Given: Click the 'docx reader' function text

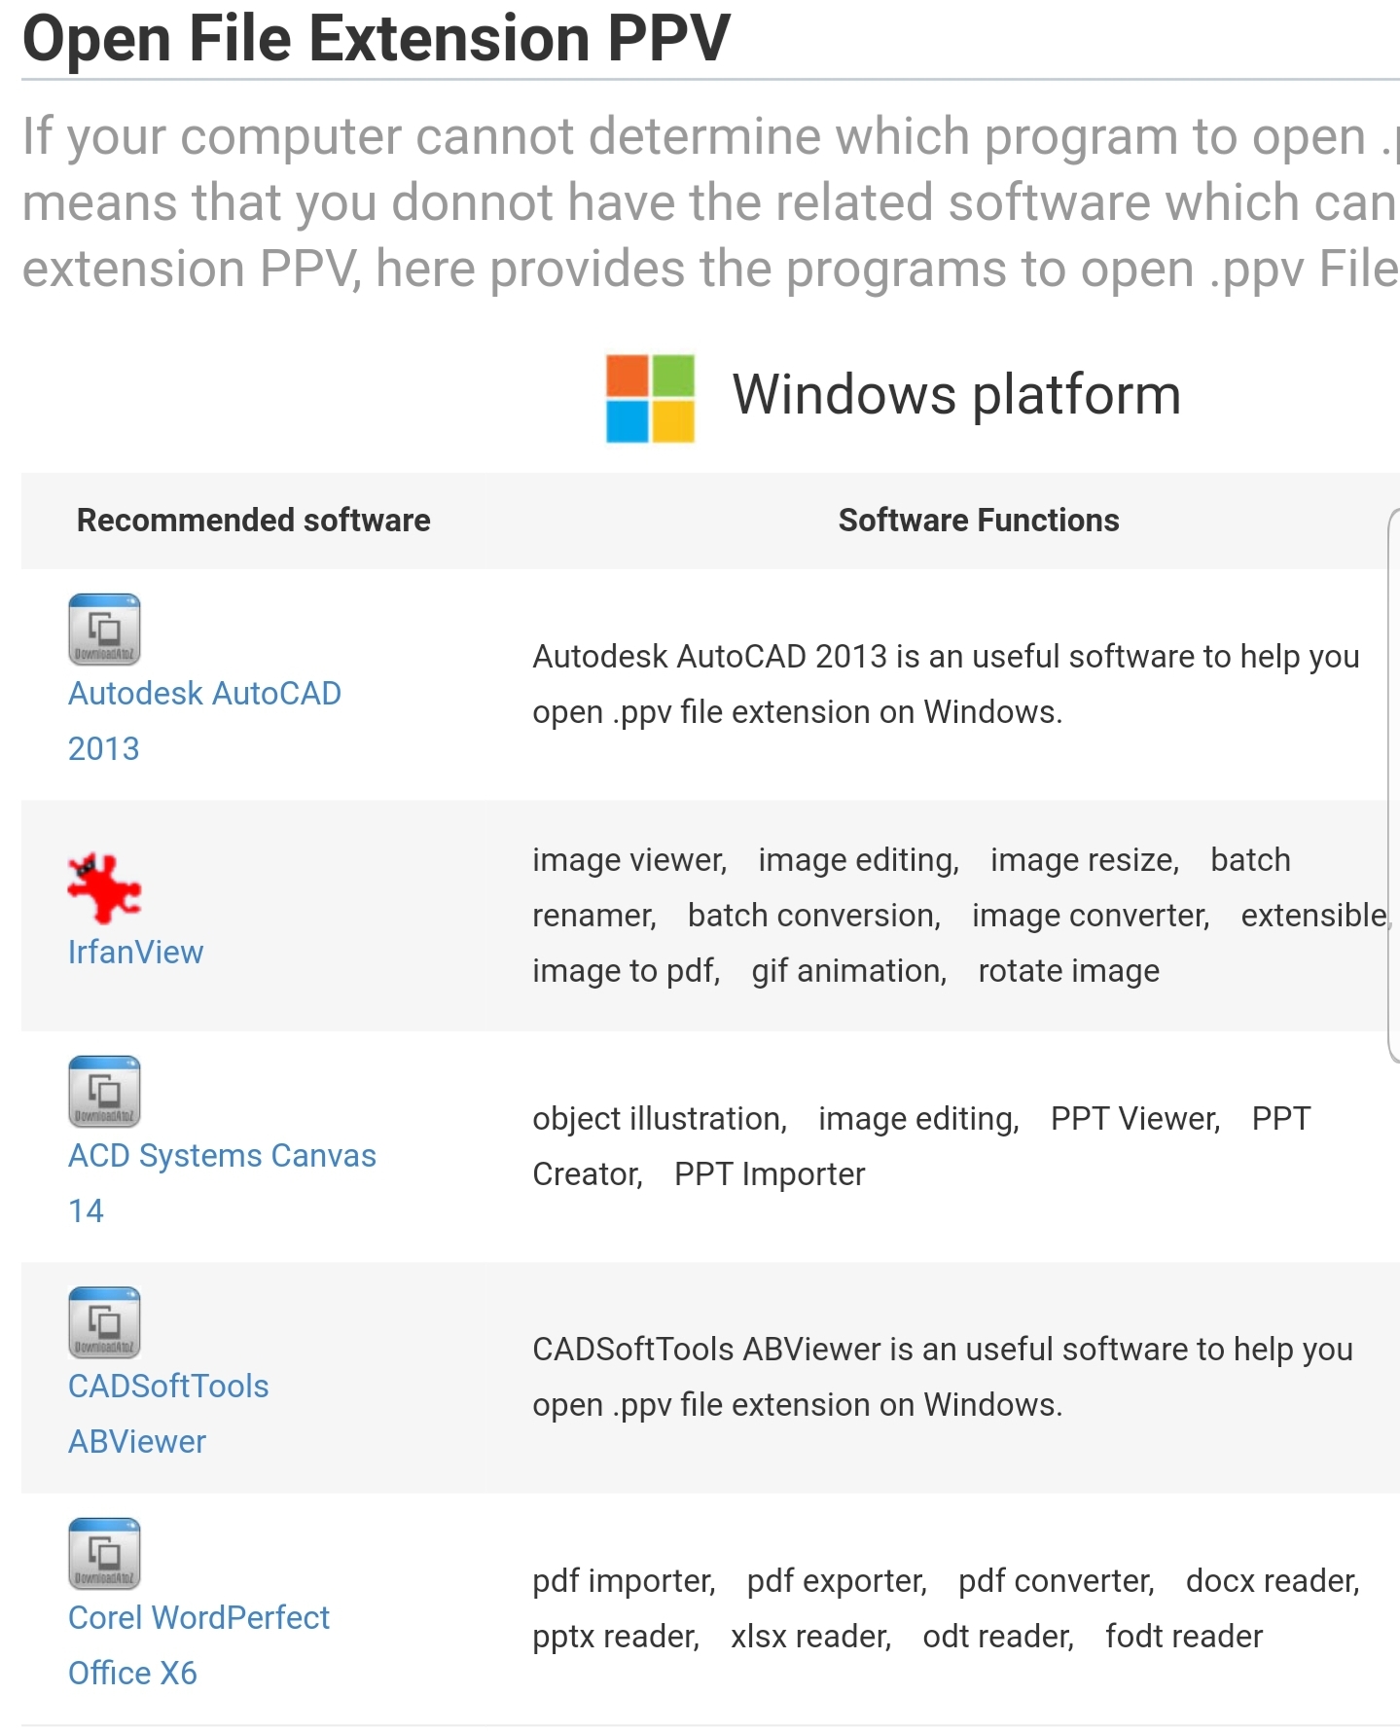Looking at the screenshot, I should pos(1272,1581).
